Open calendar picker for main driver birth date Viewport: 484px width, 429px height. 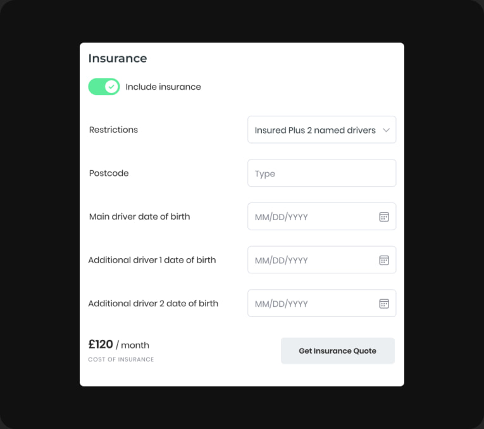(x=383, y=216)
